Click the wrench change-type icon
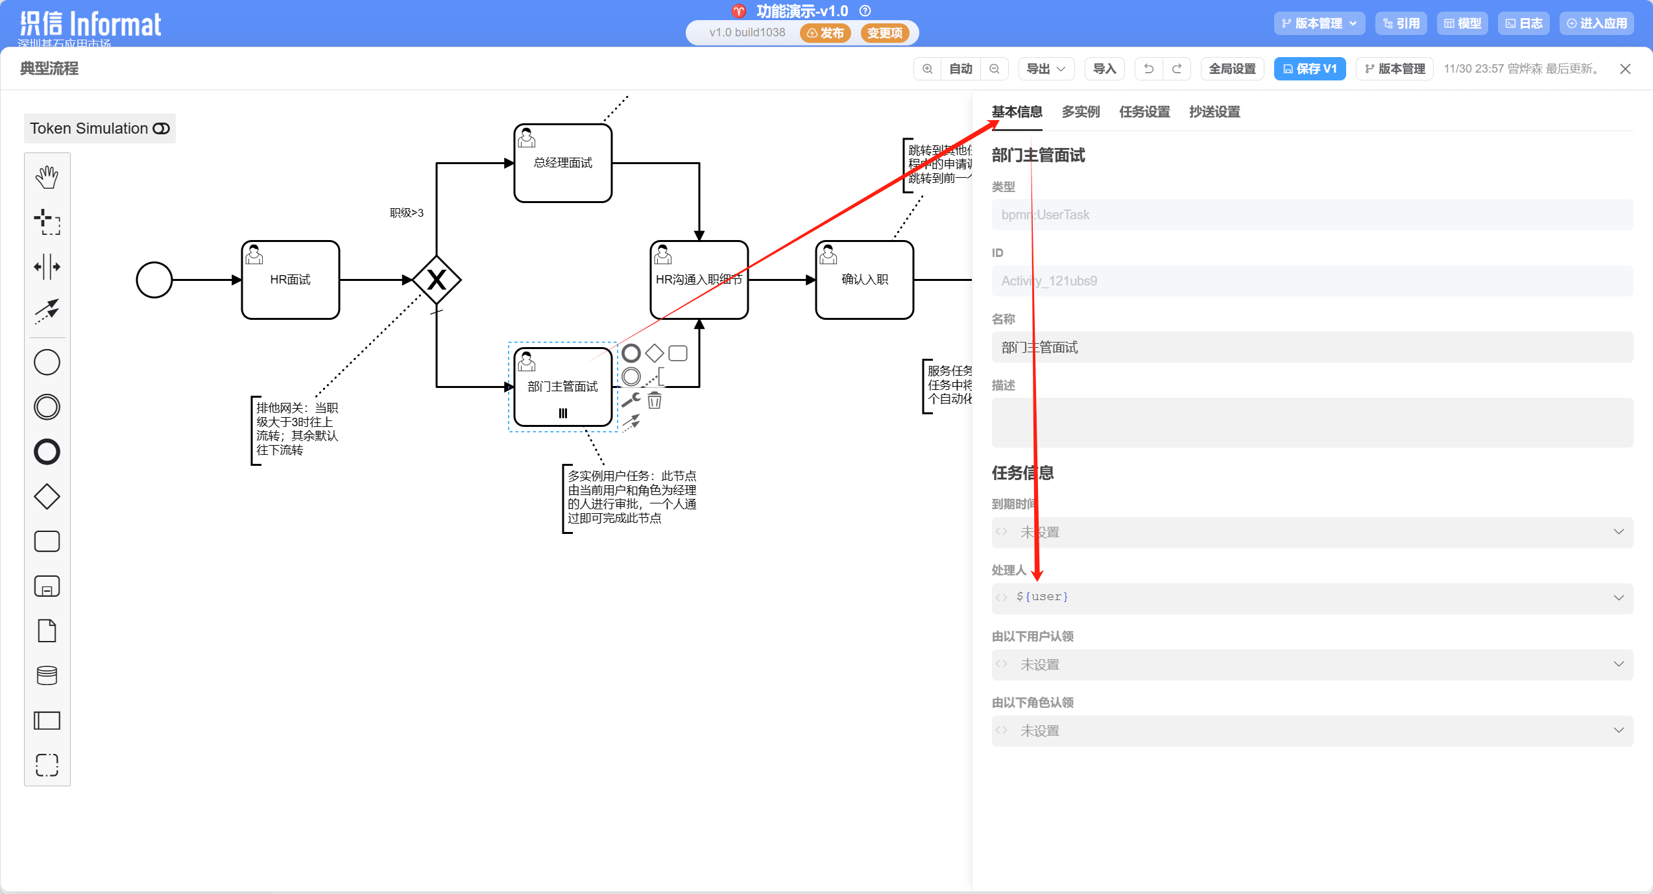1653x894 pixels. click(631, 400)
